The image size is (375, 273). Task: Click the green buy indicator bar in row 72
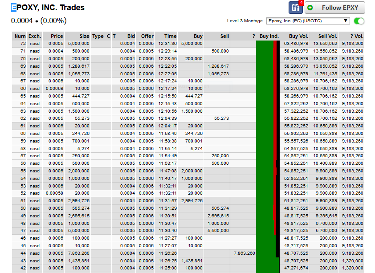point(265,44)
